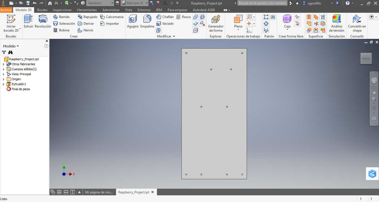
Task: Open the appearance color wheel icon
Action: (x=117, y=3)
